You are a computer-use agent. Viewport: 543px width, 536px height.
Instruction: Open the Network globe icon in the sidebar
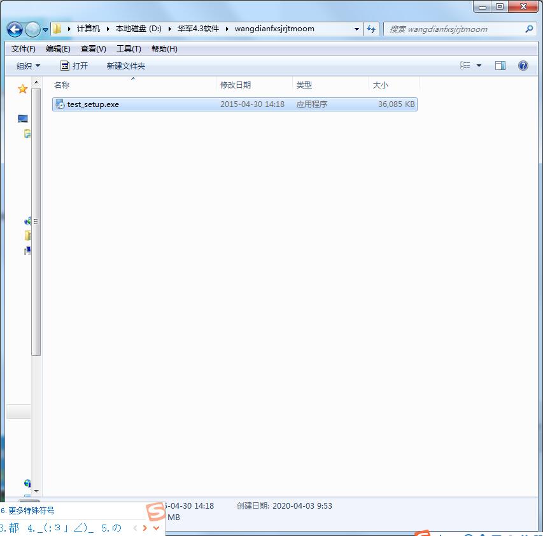[x=27, y=484]
